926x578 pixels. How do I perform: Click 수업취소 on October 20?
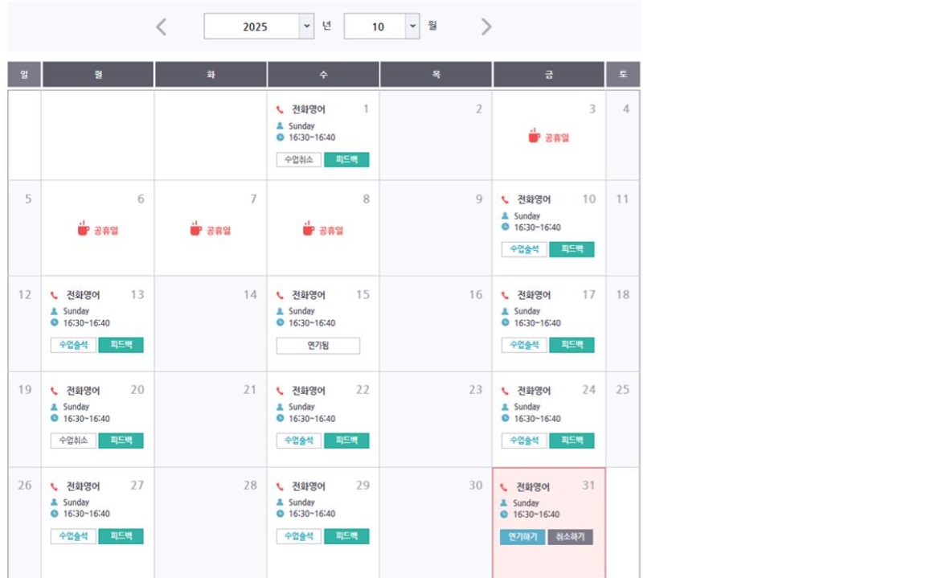[x=73, y=441]
